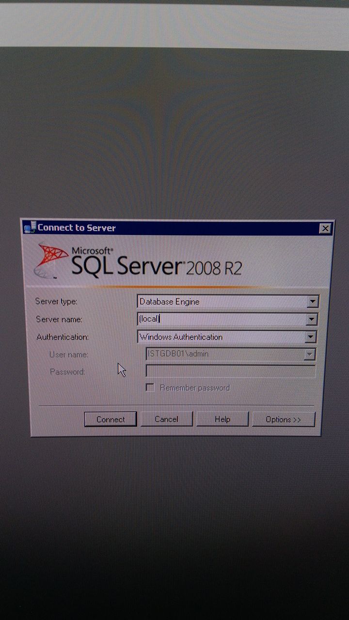349x620 pixels.
Task: Toggle the Remember password checkbox
Action: [150, 387]
